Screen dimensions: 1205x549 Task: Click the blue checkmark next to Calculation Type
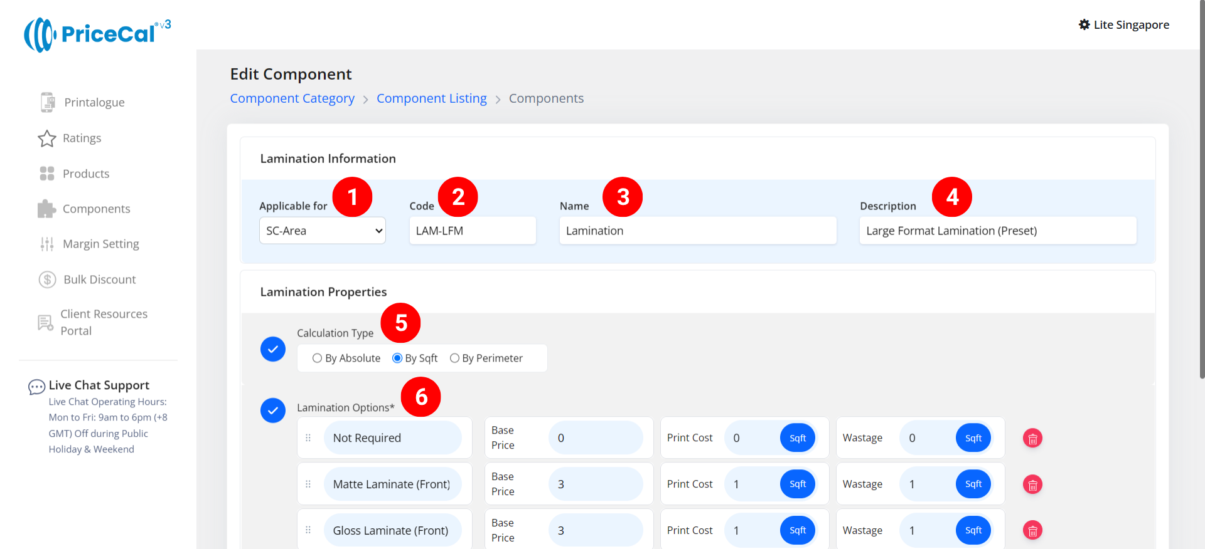click(273, 349)
